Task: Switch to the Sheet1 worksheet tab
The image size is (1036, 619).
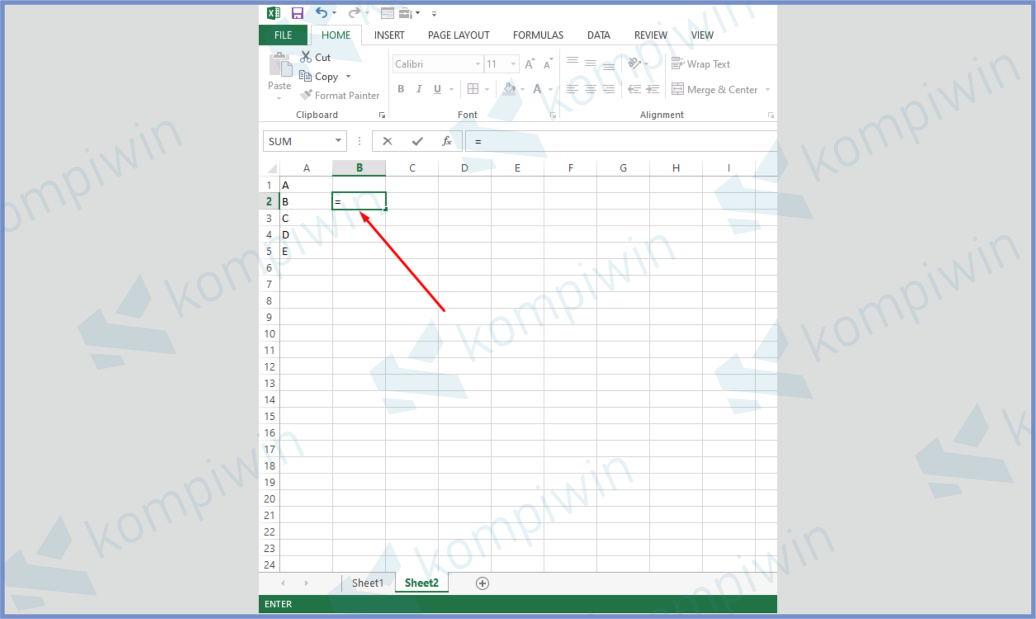Action: tap(368, 583)
